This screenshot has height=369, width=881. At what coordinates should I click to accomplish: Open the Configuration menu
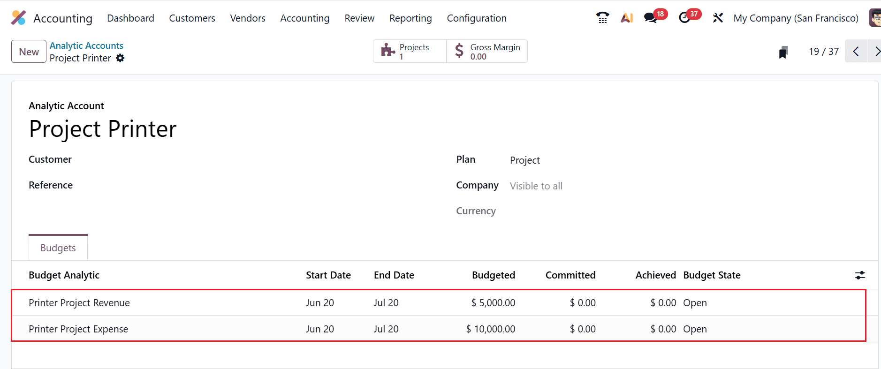pyautogui.click(x=477, y=18)
